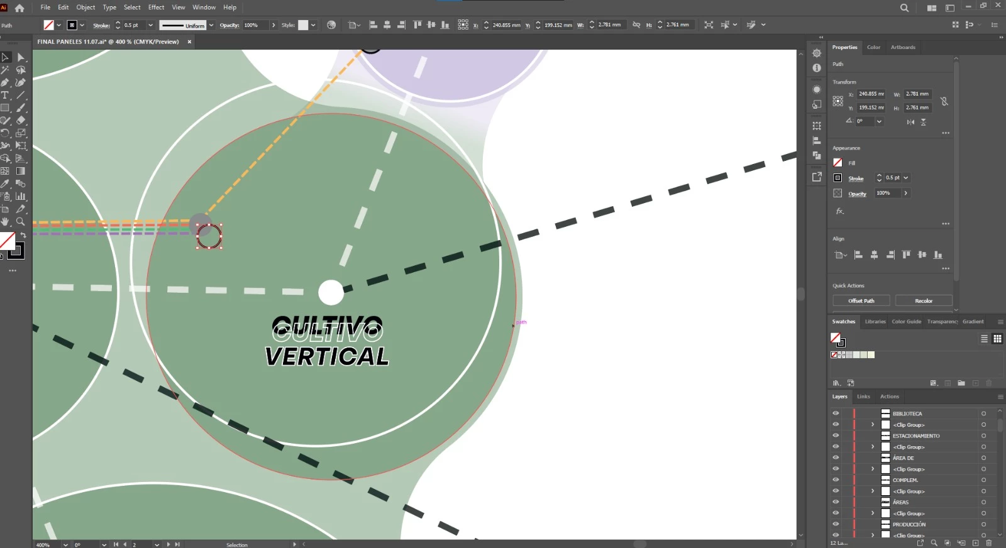The height and width of the screenshot is (548, 1006).
Task: Hide the COMPLEM. layer
Action: 836,479
